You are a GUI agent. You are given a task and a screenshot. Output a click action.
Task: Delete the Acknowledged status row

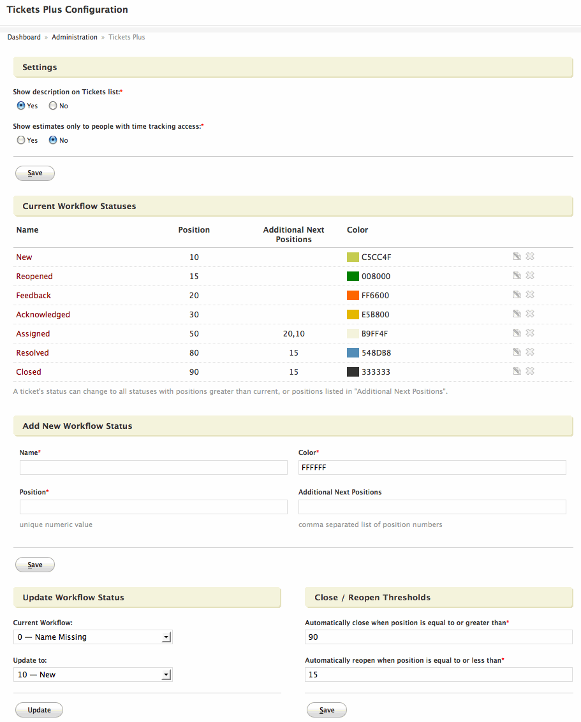(529, 314)
